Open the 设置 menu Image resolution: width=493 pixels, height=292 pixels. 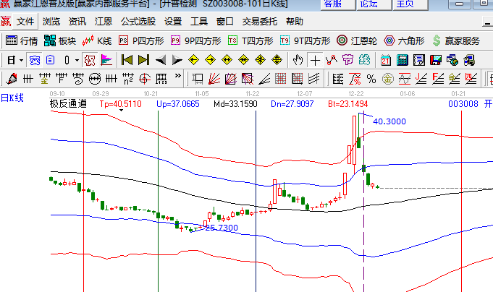[173, 22]
